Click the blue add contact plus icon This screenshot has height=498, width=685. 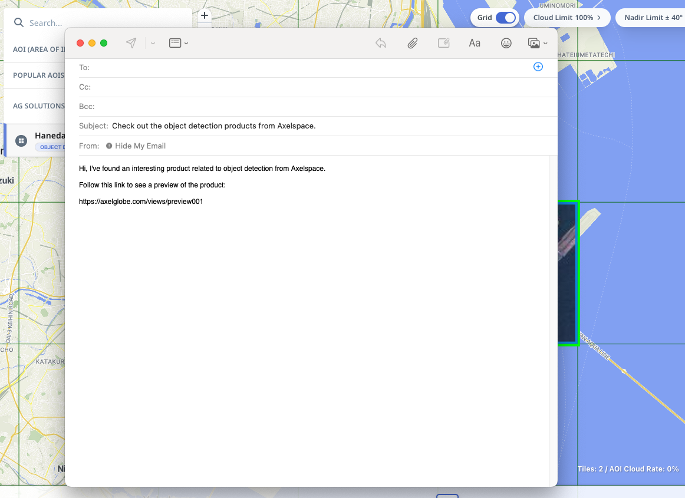(x=538, y=67)
